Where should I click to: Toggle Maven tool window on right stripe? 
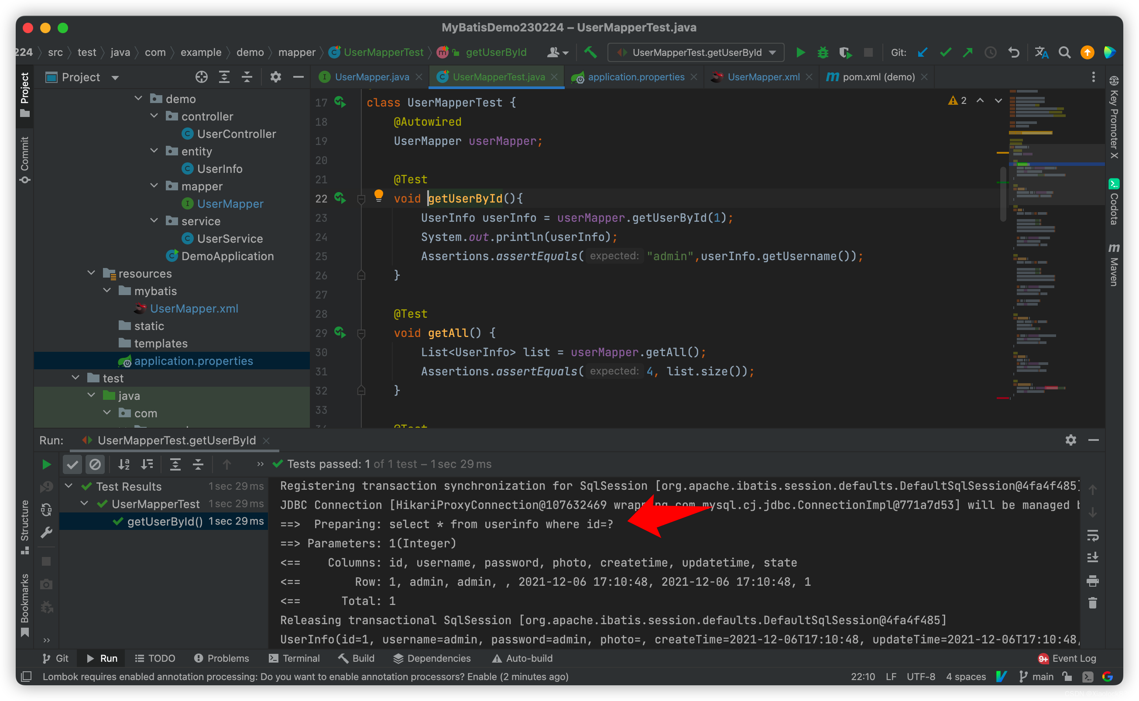click(1114, 265)
